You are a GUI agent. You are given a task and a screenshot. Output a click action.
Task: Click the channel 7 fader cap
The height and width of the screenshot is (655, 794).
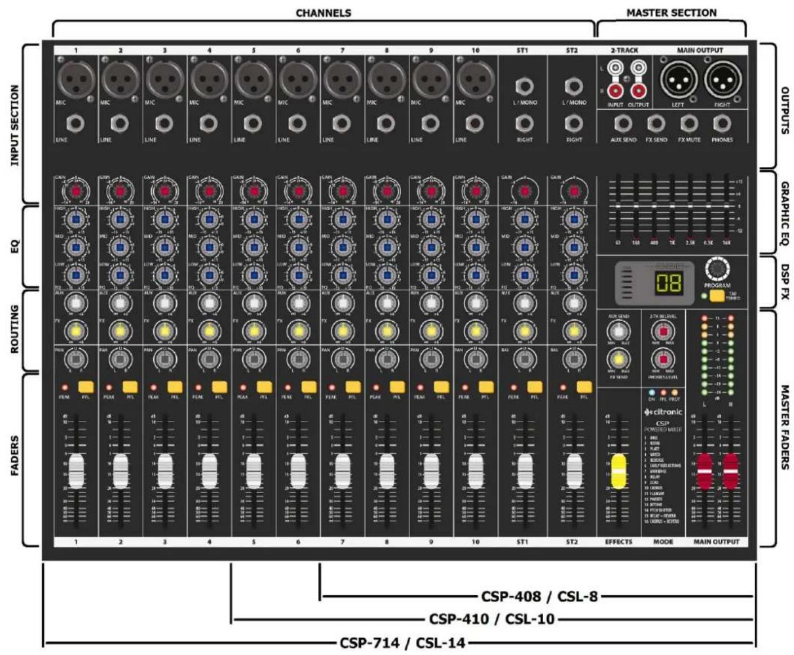point(341,471)
